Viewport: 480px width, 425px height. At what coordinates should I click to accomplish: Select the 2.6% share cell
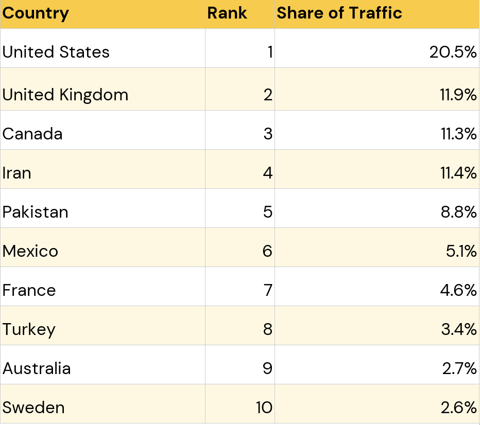(459, 408)
